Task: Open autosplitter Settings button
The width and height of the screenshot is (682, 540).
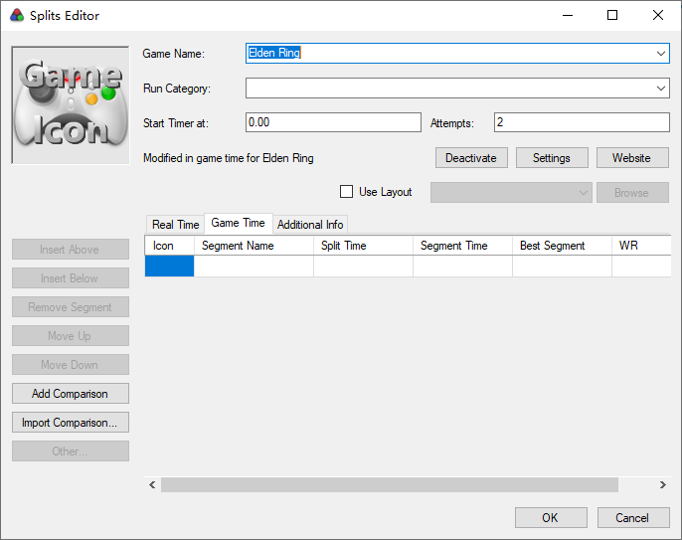Action: point(552,158)
